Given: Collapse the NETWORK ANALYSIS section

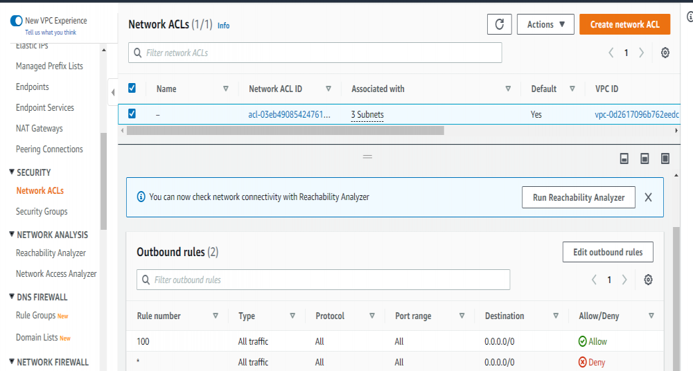Looking at the screenshot, I should pos(12,234).
